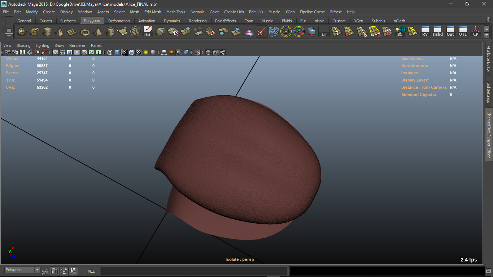The height and width of the screenshot is (277, 493).
Task: Switch to the Rendering shelf tab
Action: coord(197,21)
